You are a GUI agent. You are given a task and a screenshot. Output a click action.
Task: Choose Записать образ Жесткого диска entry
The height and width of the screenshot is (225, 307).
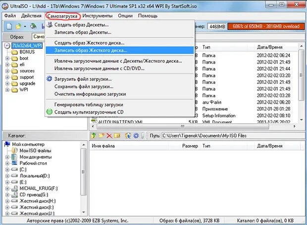120,50
